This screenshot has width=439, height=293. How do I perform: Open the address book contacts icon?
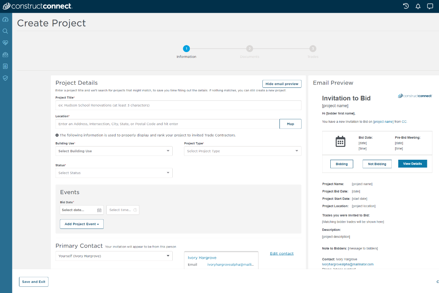5,66
